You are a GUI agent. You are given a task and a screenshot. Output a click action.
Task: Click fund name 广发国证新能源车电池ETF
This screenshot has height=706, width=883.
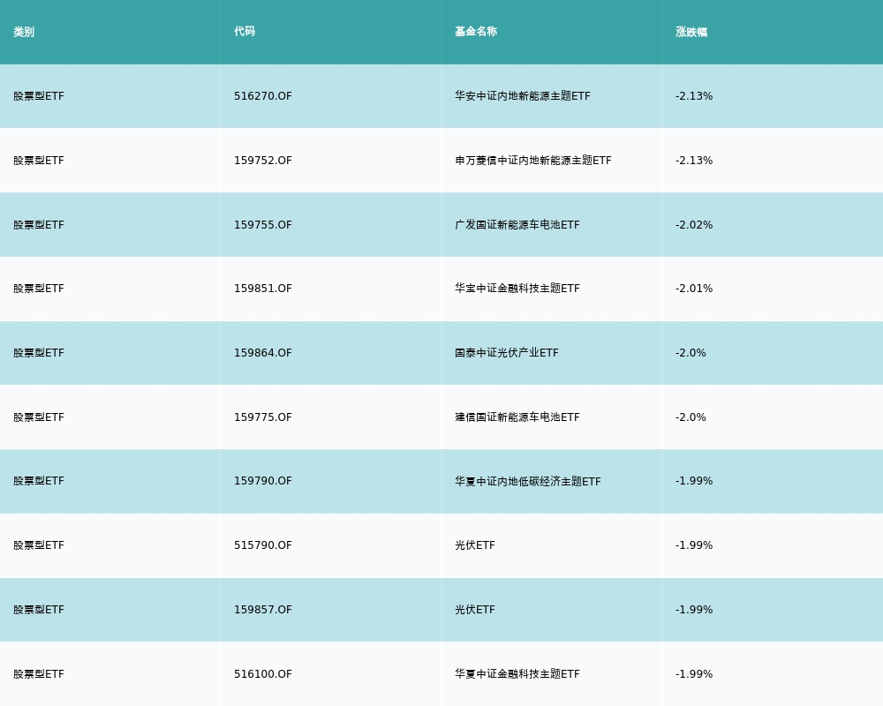[x=517, y=225]
